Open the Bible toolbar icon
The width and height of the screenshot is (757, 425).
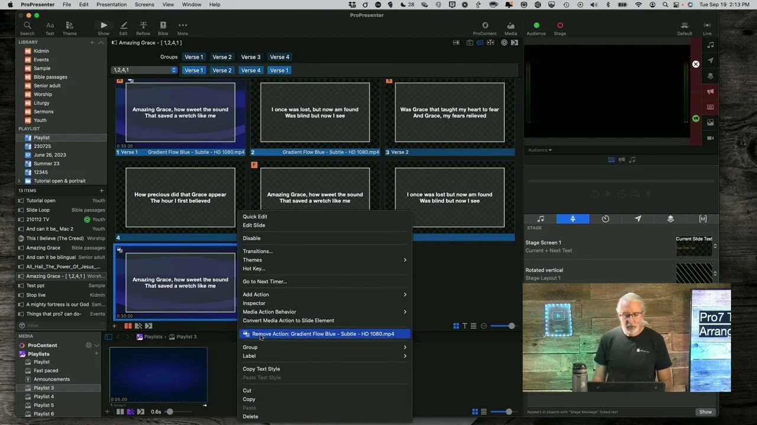tap(163, 25)
